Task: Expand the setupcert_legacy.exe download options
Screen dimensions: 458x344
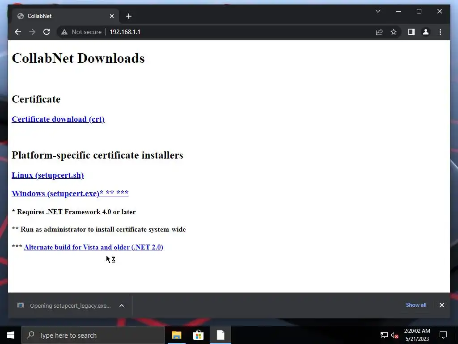Action: pos(122,305)
